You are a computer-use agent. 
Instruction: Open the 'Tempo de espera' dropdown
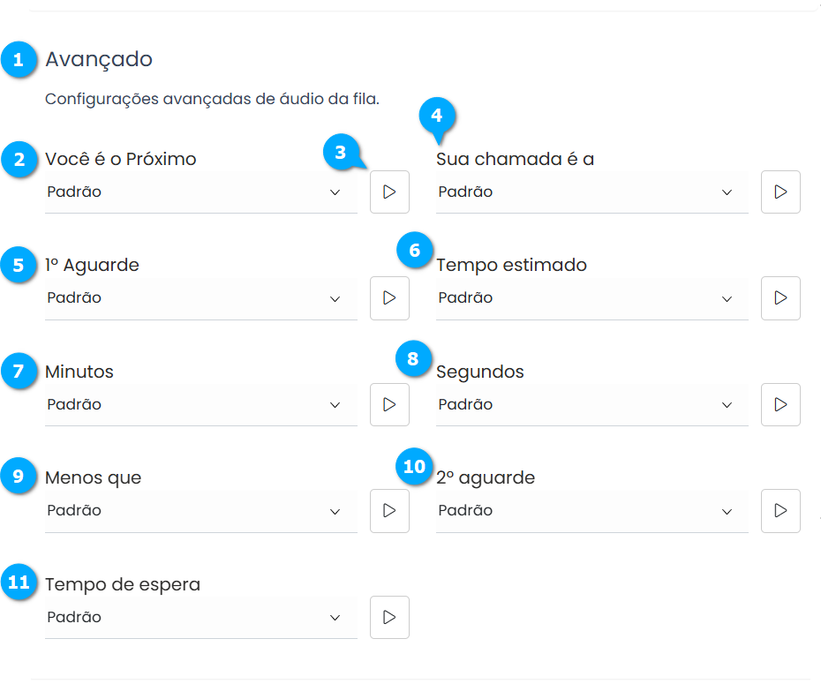pos(200,618)
